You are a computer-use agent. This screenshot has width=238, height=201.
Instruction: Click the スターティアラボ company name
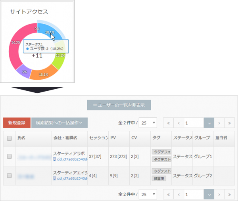pyautogui.click(x=69, y=153)
